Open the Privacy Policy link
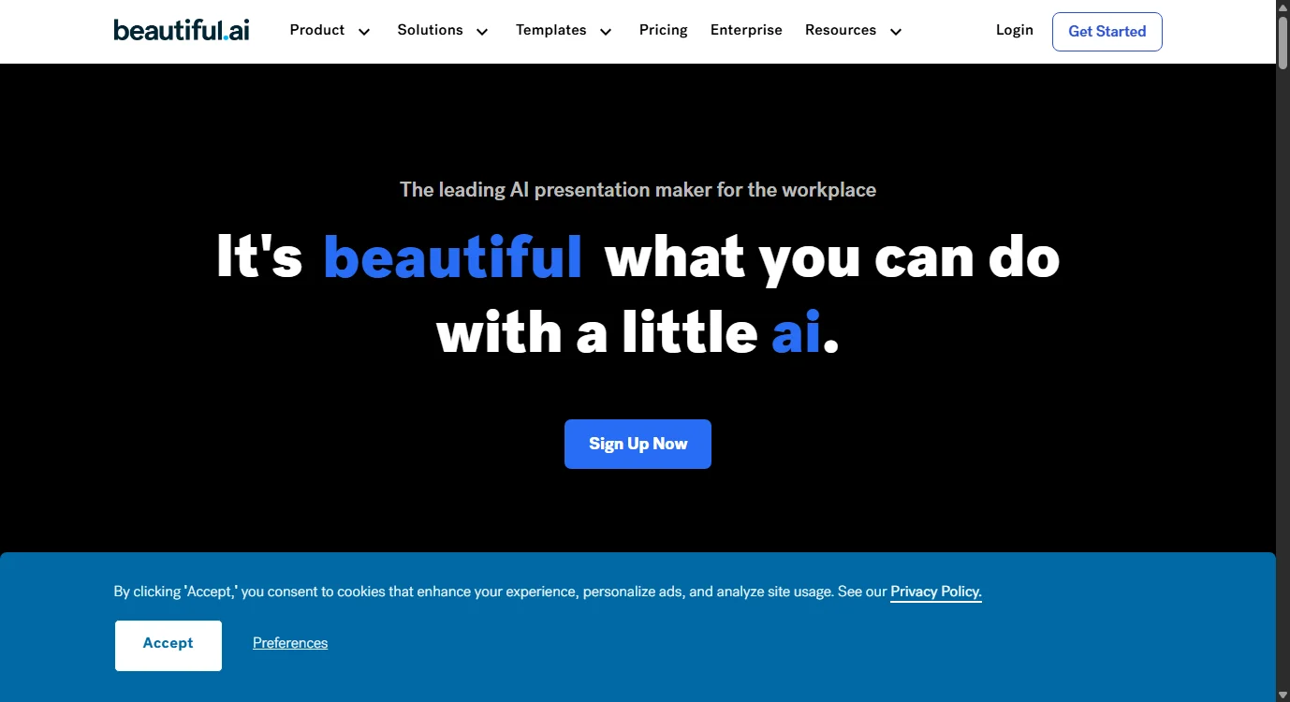Viewport: 1290px width, 702px height. tap(935, 592)
